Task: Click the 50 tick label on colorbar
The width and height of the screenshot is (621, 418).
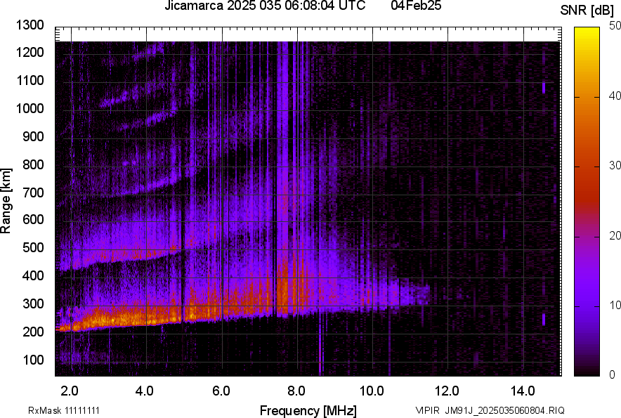Action: click(x=615, y=26)
